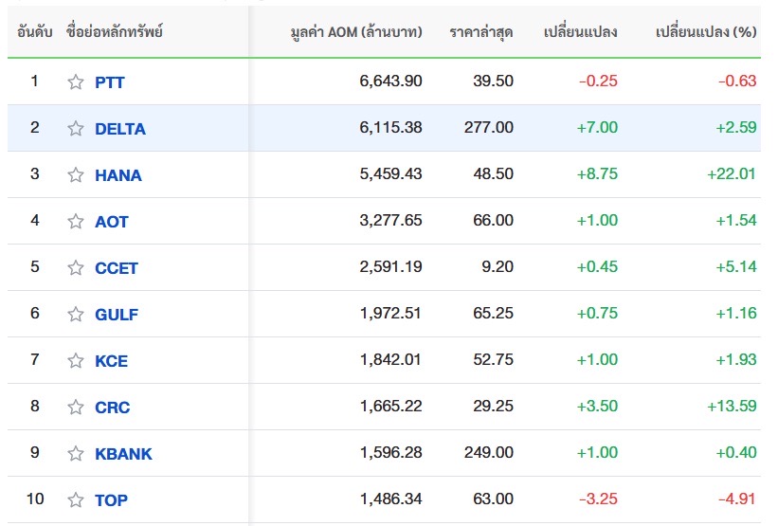Sort by เปลี่ยนแปลง (%) column header
Image resolution: width=778 pixels, height=526 pixels.
tap(706, 32)
